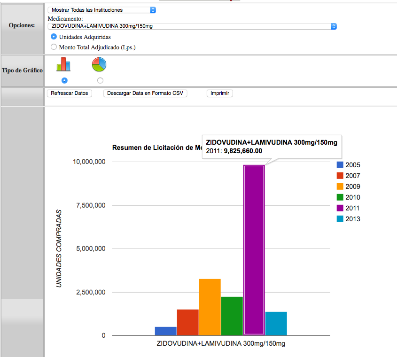Click the 2013 teal legend swatch
Image resolution: width=397 pixels, height=357 pixels.
coord(340,219)
